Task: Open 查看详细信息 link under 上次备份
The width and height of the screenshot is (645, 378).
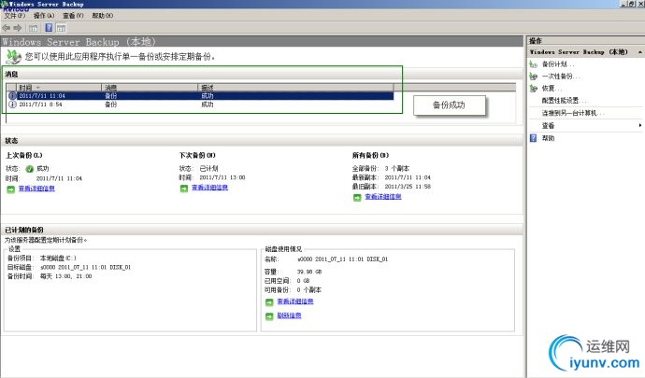Action: tap(36, 189)
